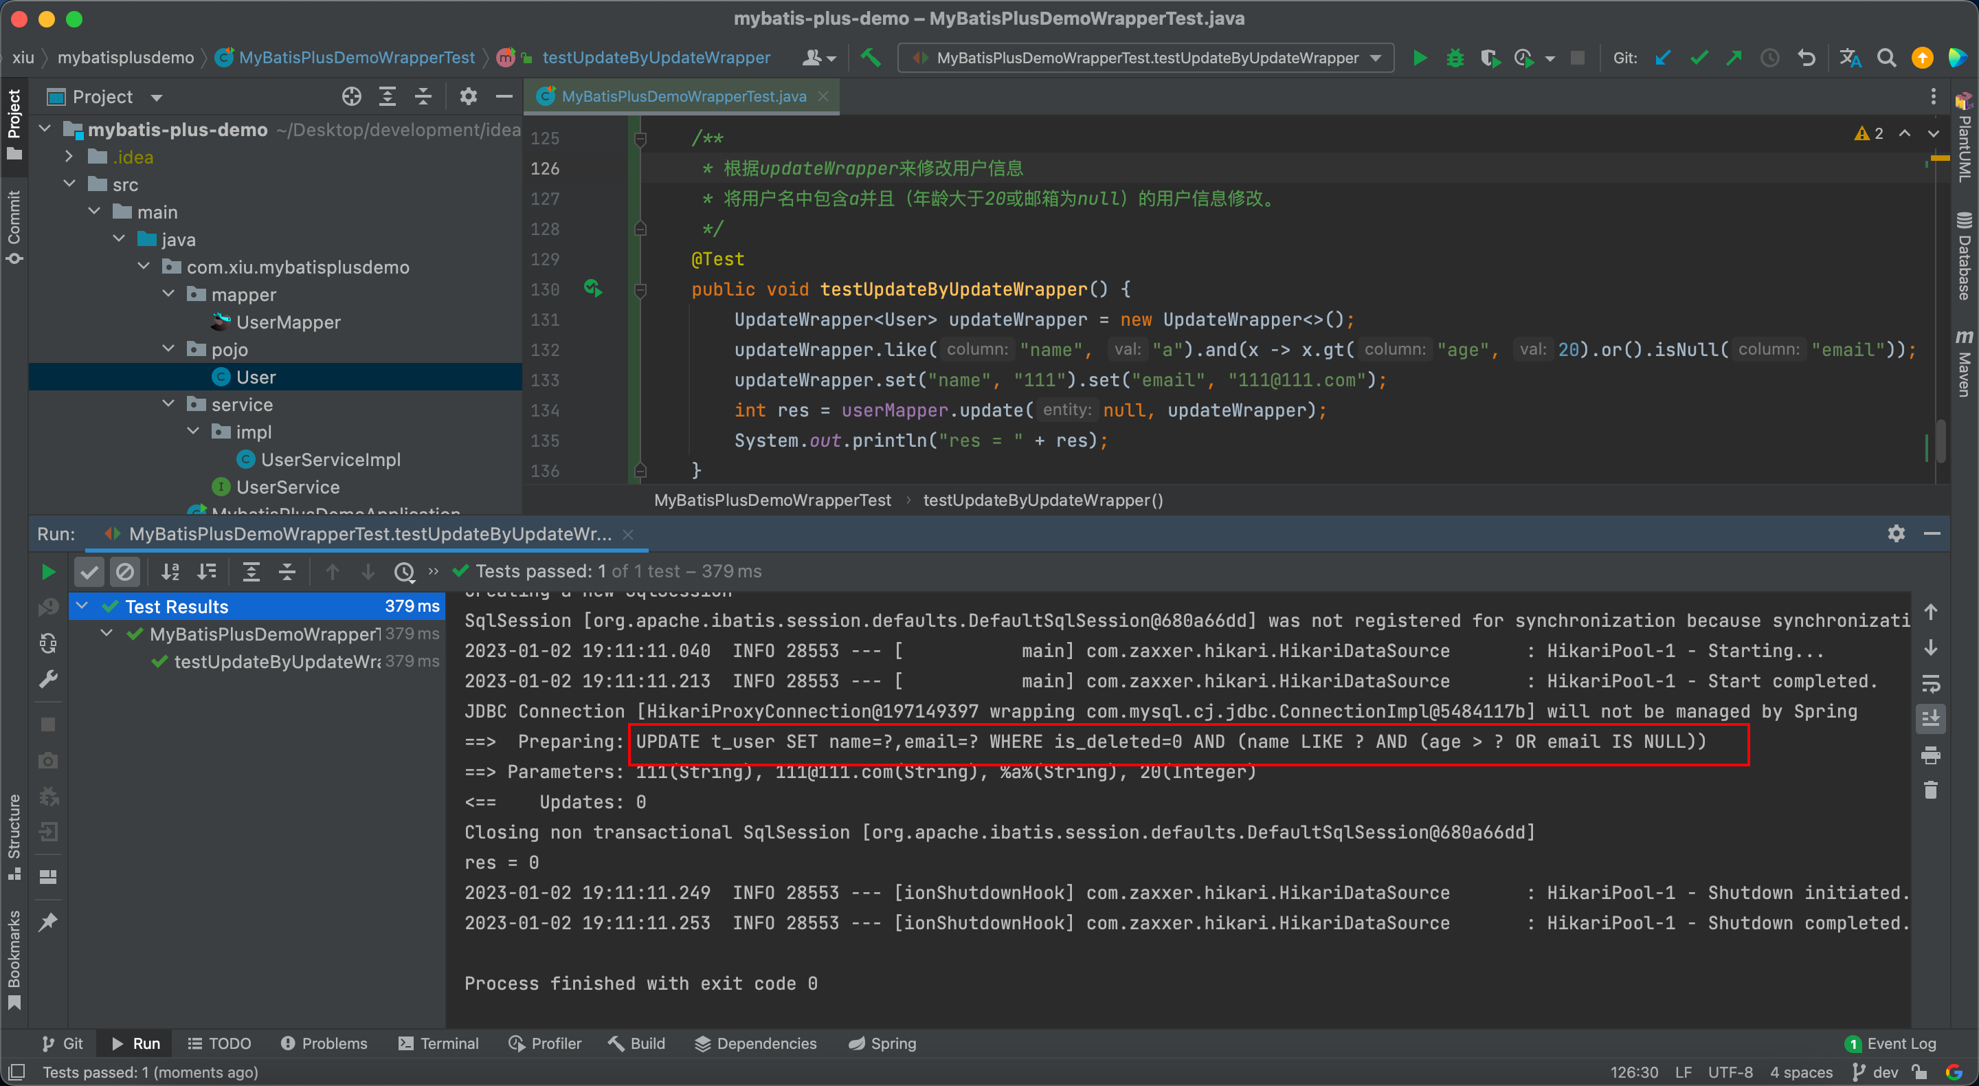Toggle scroll to end of console

pos(1931,719)
